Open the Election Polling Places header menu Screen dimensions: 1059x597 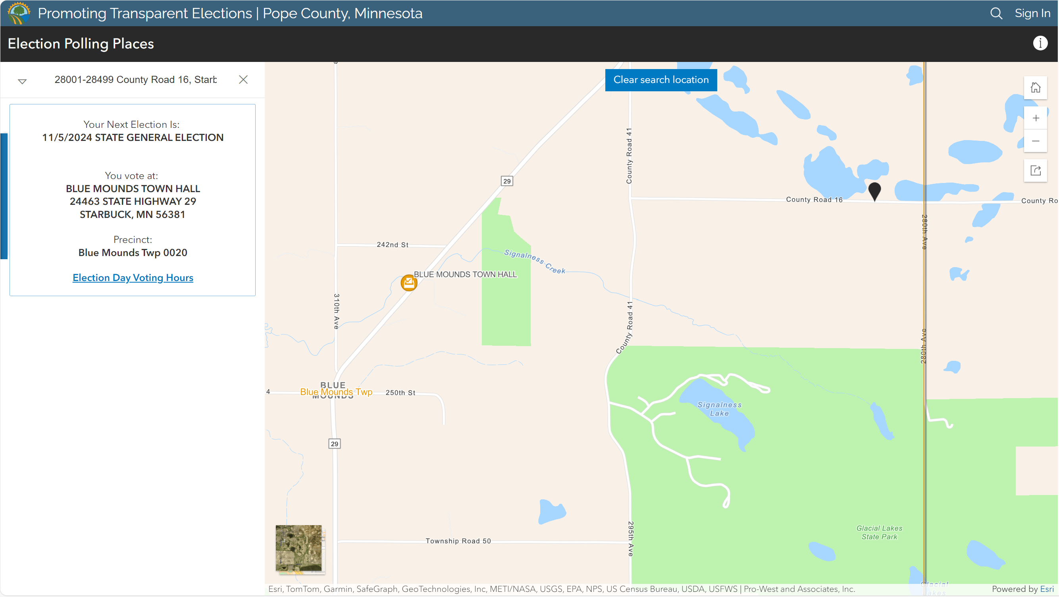tap(81, 44)
